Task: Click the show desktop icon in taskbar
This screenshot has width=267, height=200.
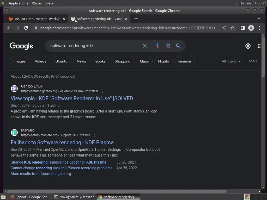Action: click(x=3, y=197)
